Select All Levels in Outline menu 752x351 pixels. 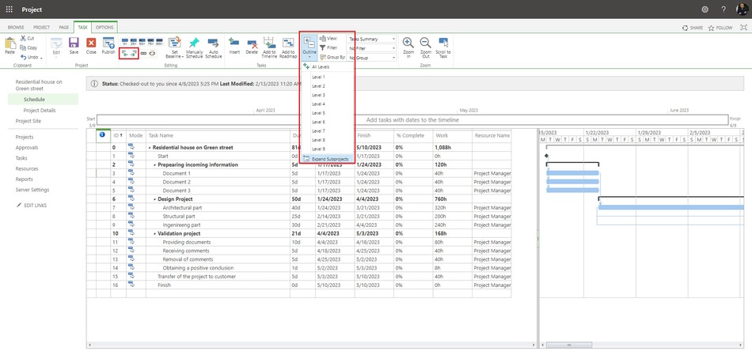coord(328,67)
